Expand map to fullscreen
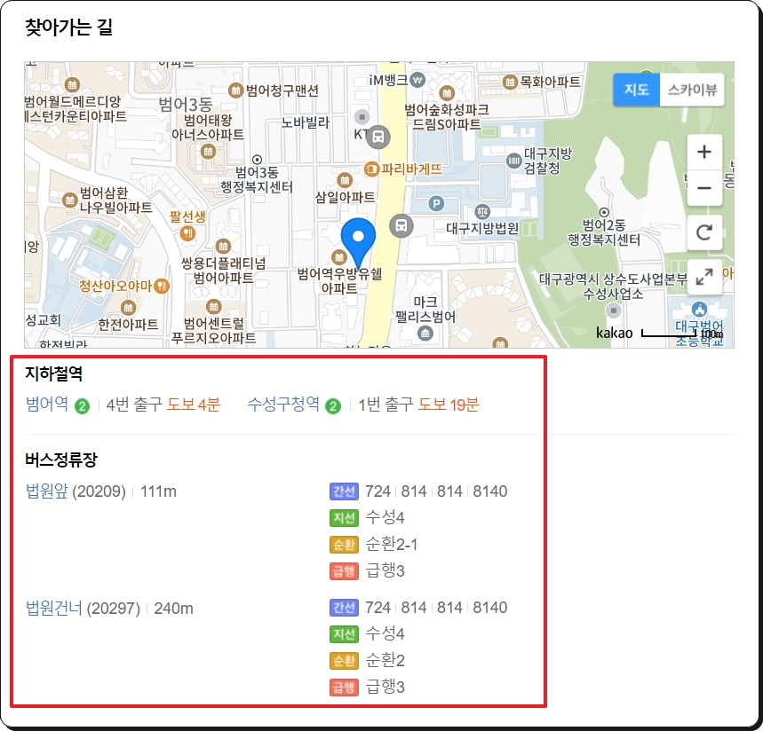 [x=704, y=277]
